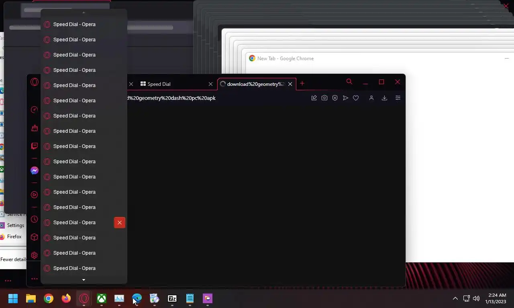Click the down arrow of window list

point(84,280)
